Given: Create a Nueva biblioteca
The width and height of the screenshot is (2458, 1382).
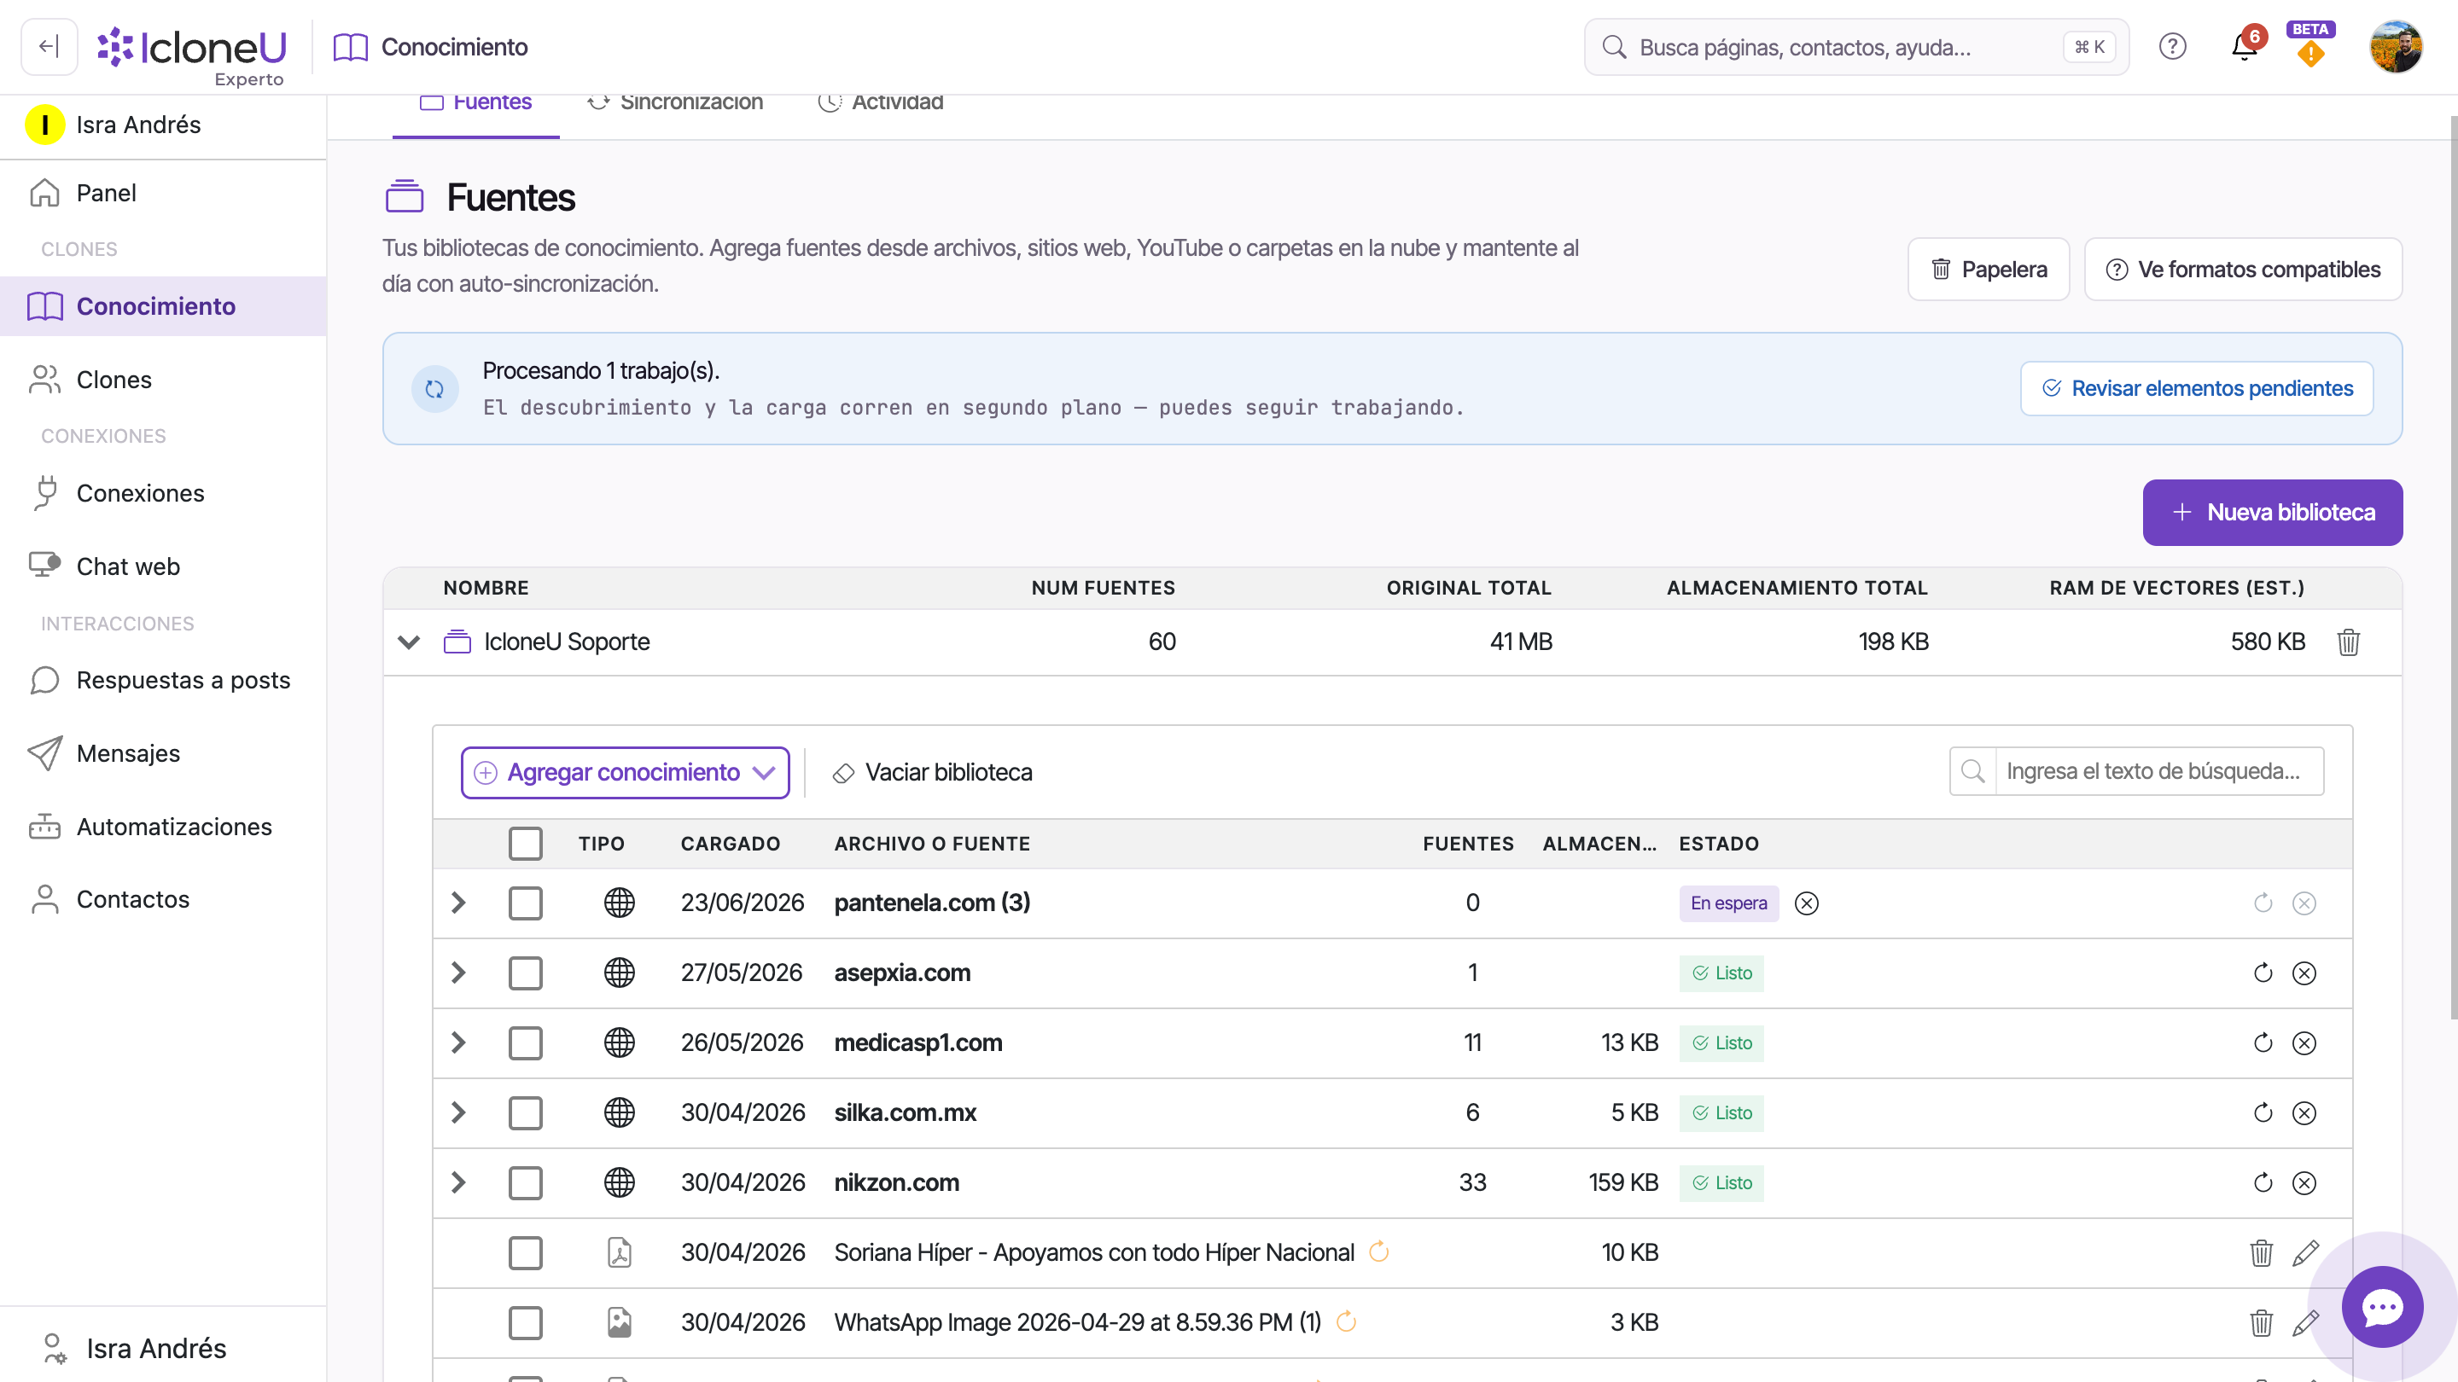Looking at the screenshot, I should click(2272, 512).
